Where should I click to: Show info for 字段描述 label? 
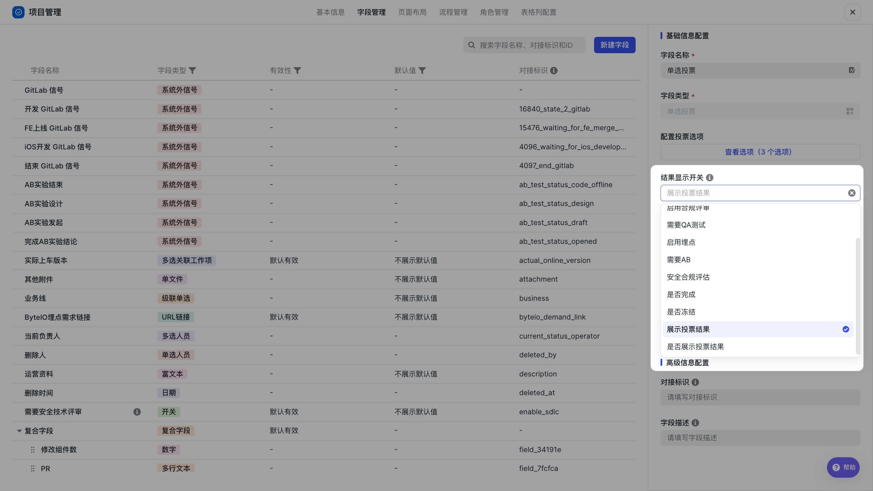(695, 423)
